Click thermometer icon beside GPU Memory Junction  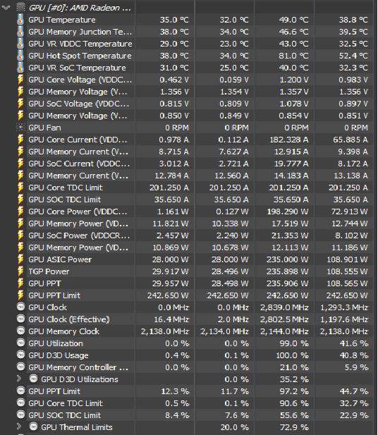coord(20,31)
